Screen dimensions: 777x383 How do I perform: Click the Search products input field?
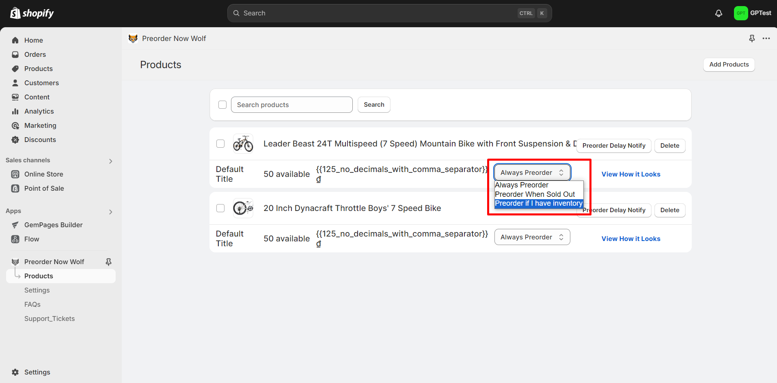pos(291,105)
